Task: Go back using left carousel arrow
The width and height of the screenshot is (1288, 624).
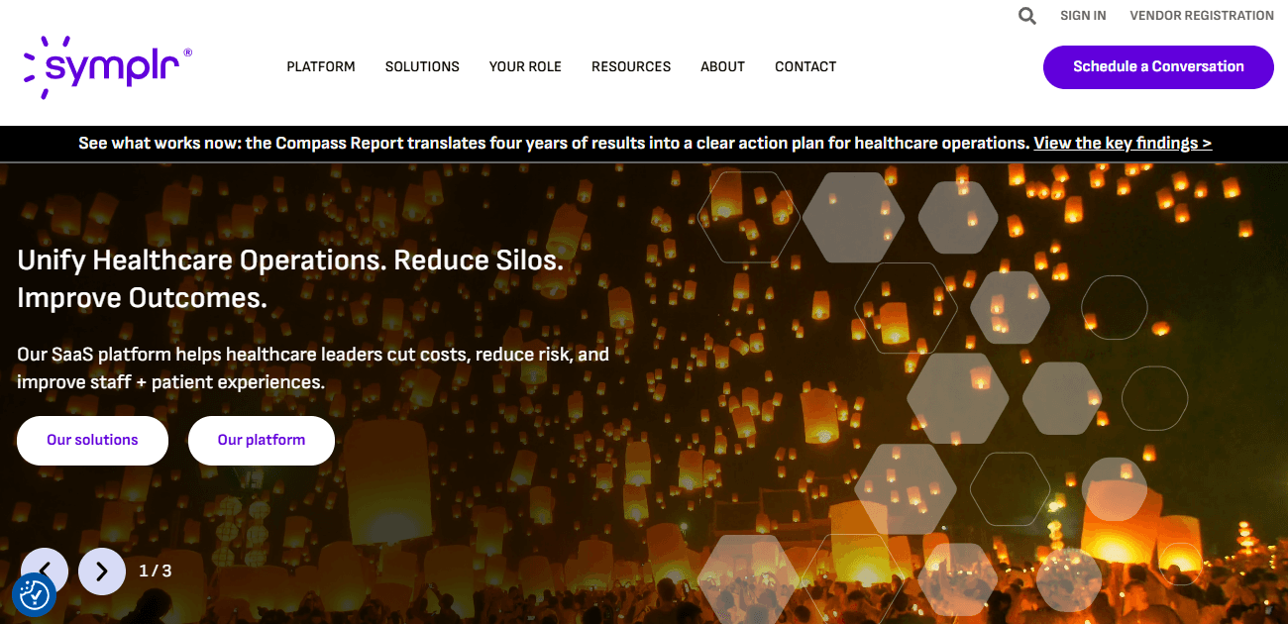Action: coord(45,571)
